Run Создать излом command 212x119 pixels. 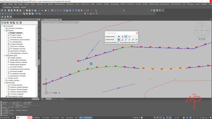(13, 78)
